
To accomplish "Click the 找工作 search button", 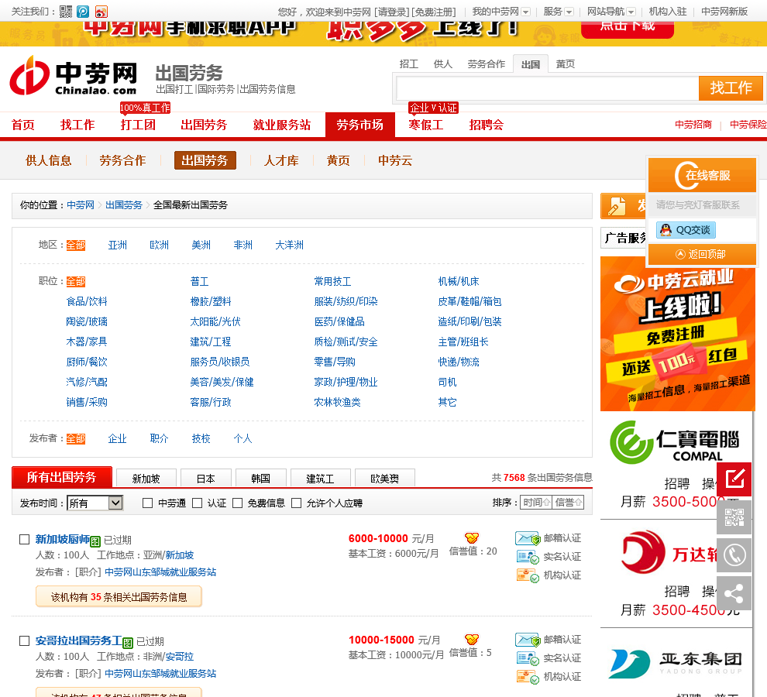I will (x=731, y=88).
